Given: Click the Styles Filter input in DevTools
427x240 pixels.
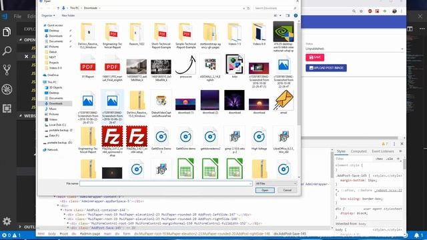Looking at the screenshot, I should coord(354,159).
